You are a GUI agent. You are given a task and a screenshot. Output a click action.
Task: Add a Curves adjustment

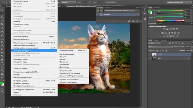(170, 29)
